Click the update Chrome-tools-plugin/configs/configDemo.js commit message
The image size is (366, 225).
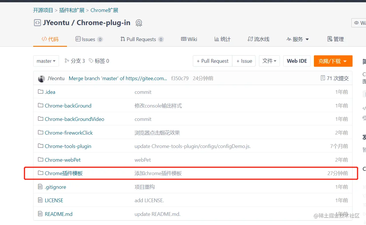coord(193,146)
